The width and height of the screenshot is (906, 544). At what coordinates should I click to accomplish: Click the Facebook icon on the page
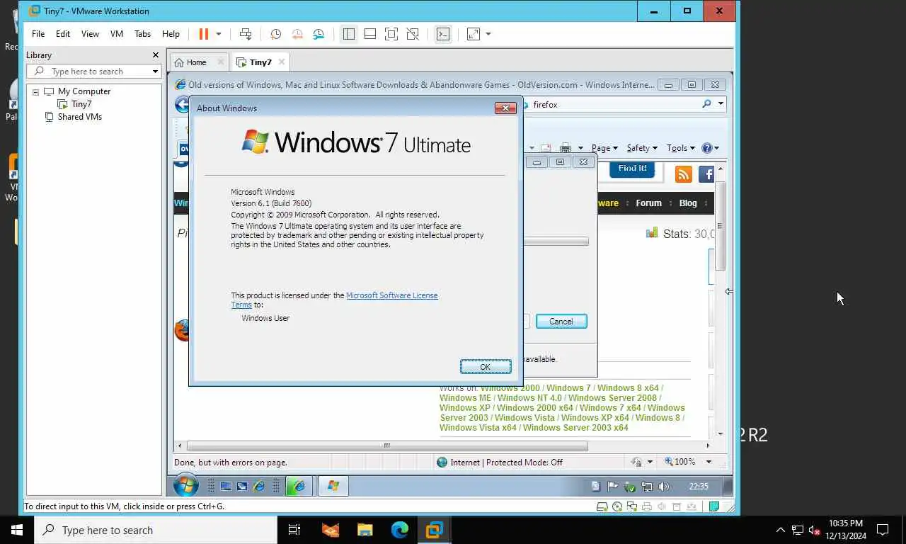click(706, 174)
